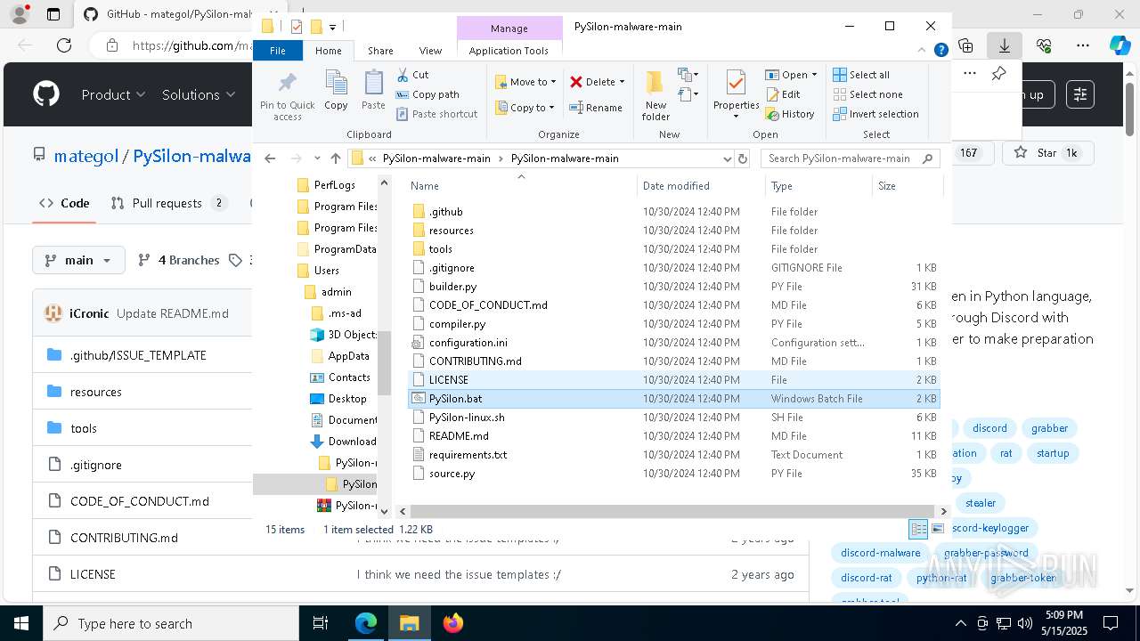Open the Application Tools tab
Screen dimensions: 1140x641
(x=509, y=51)
